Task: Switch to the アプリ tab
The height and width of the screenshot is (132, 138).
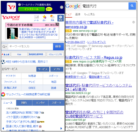Action: [57, 69]
